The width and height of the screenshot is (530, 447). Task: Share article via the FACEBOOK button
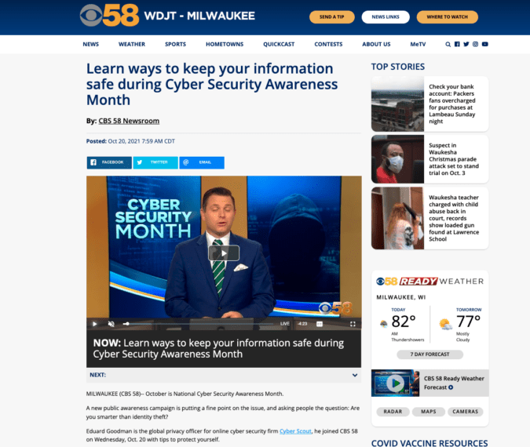109,162
